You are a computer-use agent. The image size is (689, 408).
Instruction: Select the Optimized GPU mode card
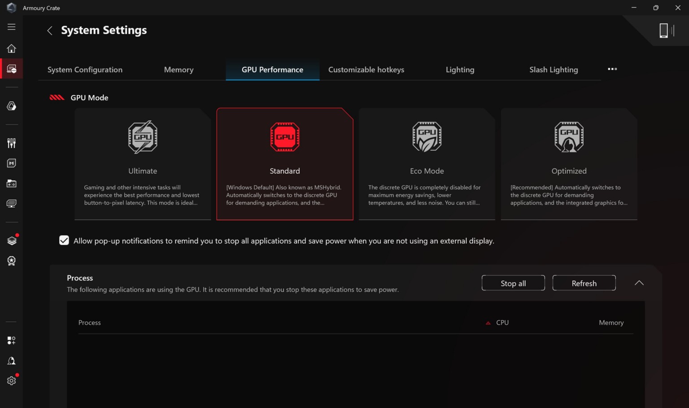[x=569, y=164]
